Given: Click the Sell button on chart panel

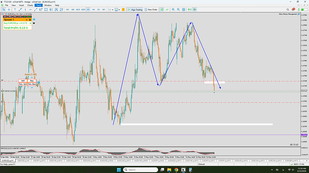Looking at the screenshot, I should (23, 81).
